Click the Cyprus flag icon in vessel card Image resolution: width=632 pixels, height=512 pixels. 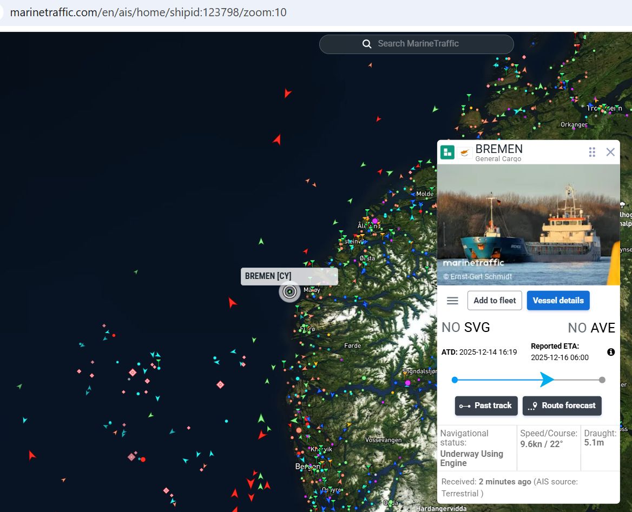[x=464, y=153]
